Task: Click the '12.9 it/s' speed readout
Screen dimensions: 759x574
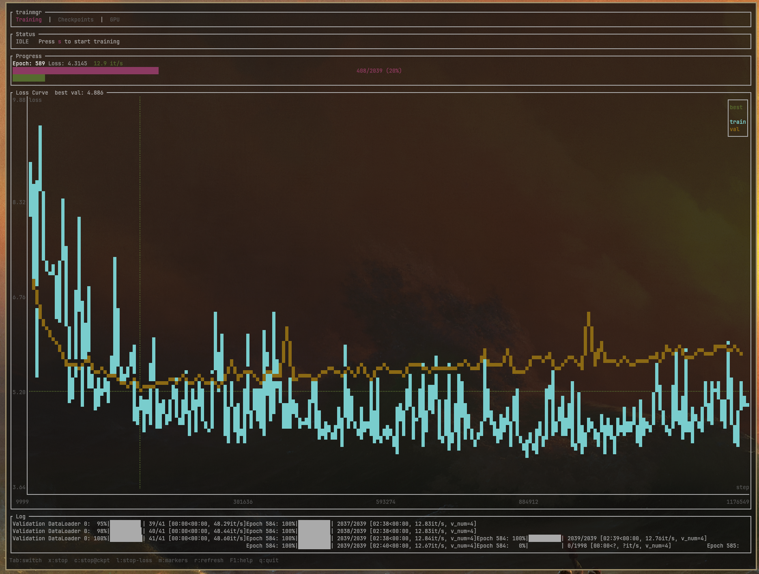Action: tap(108, 63)
